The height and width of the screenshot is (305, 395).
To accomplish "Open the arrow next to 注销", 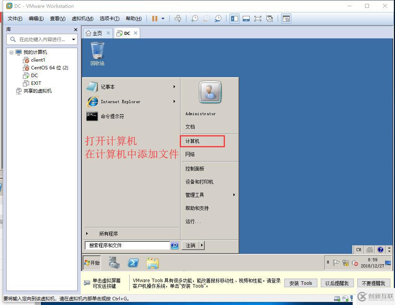I will point(202,245).
